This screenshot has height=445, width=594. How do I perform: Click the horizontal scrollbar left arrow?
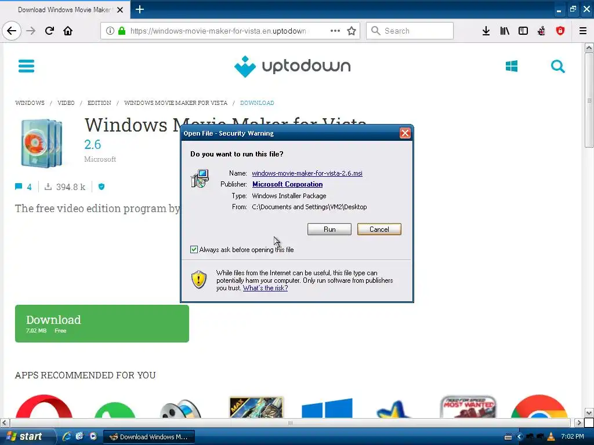[4, 422]
